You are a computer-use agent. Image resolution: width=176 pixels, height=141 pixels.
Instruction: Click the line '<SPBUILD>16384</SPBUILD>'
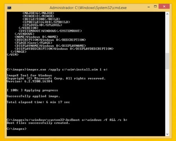point(46,22)
